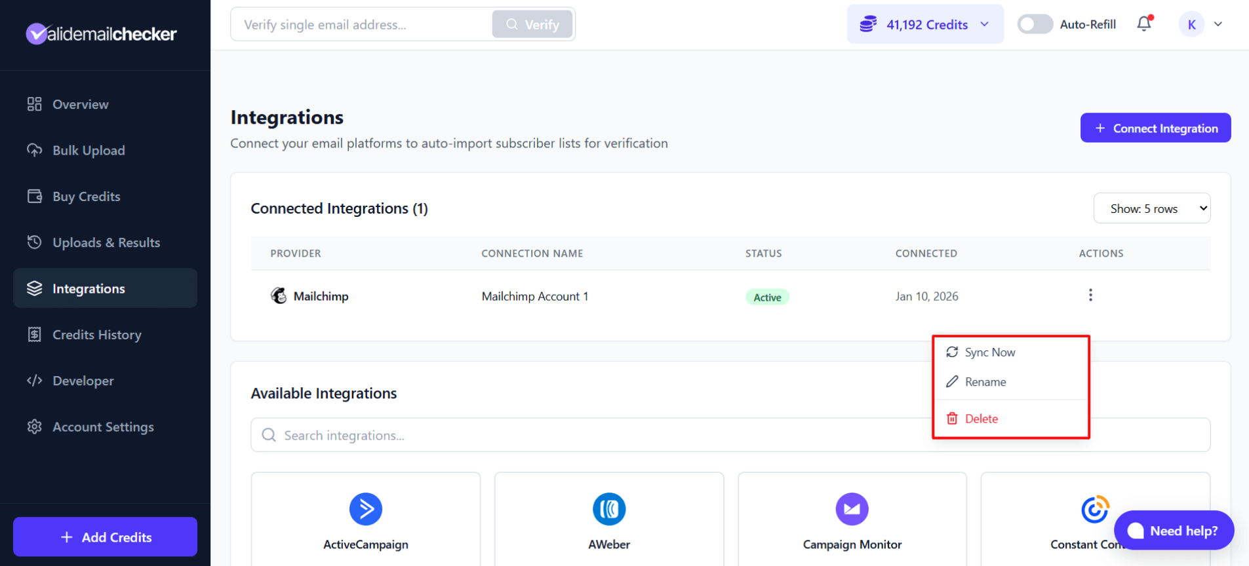Click the CONNECTION NAME column header
The height and width of the screenshot is (566, 1249).
[x=532, y=254]
